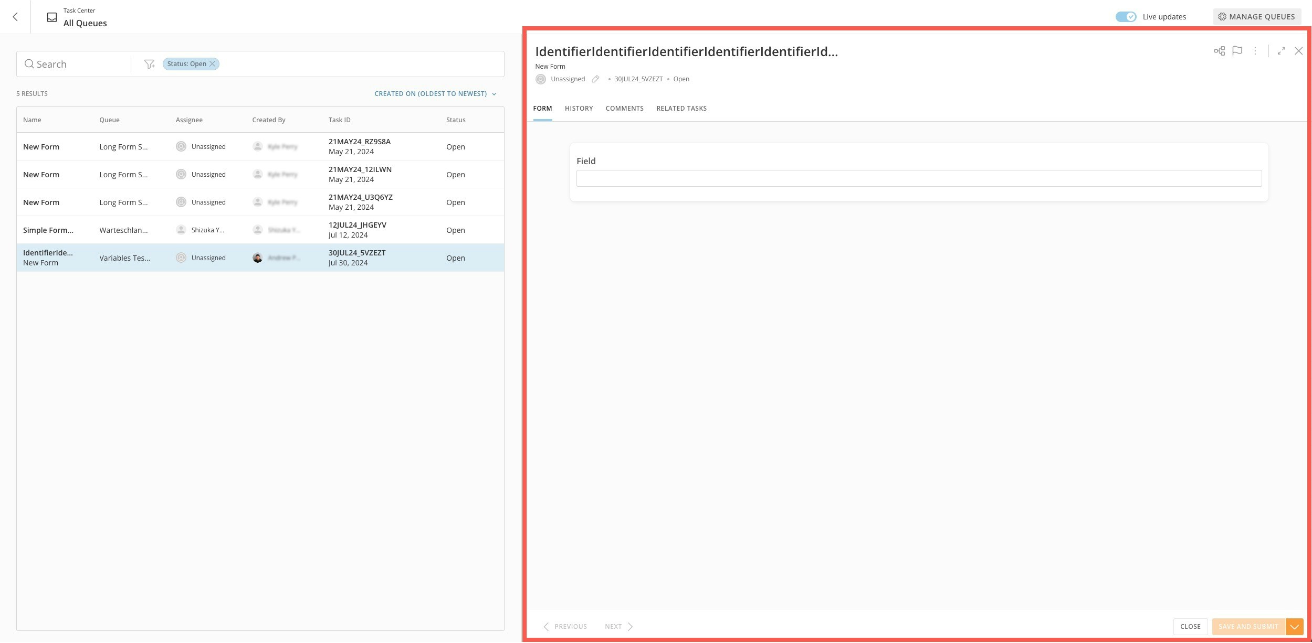1312x643 pixels.
Task: Click the back arrow in the header
Action: pos(15,17)
